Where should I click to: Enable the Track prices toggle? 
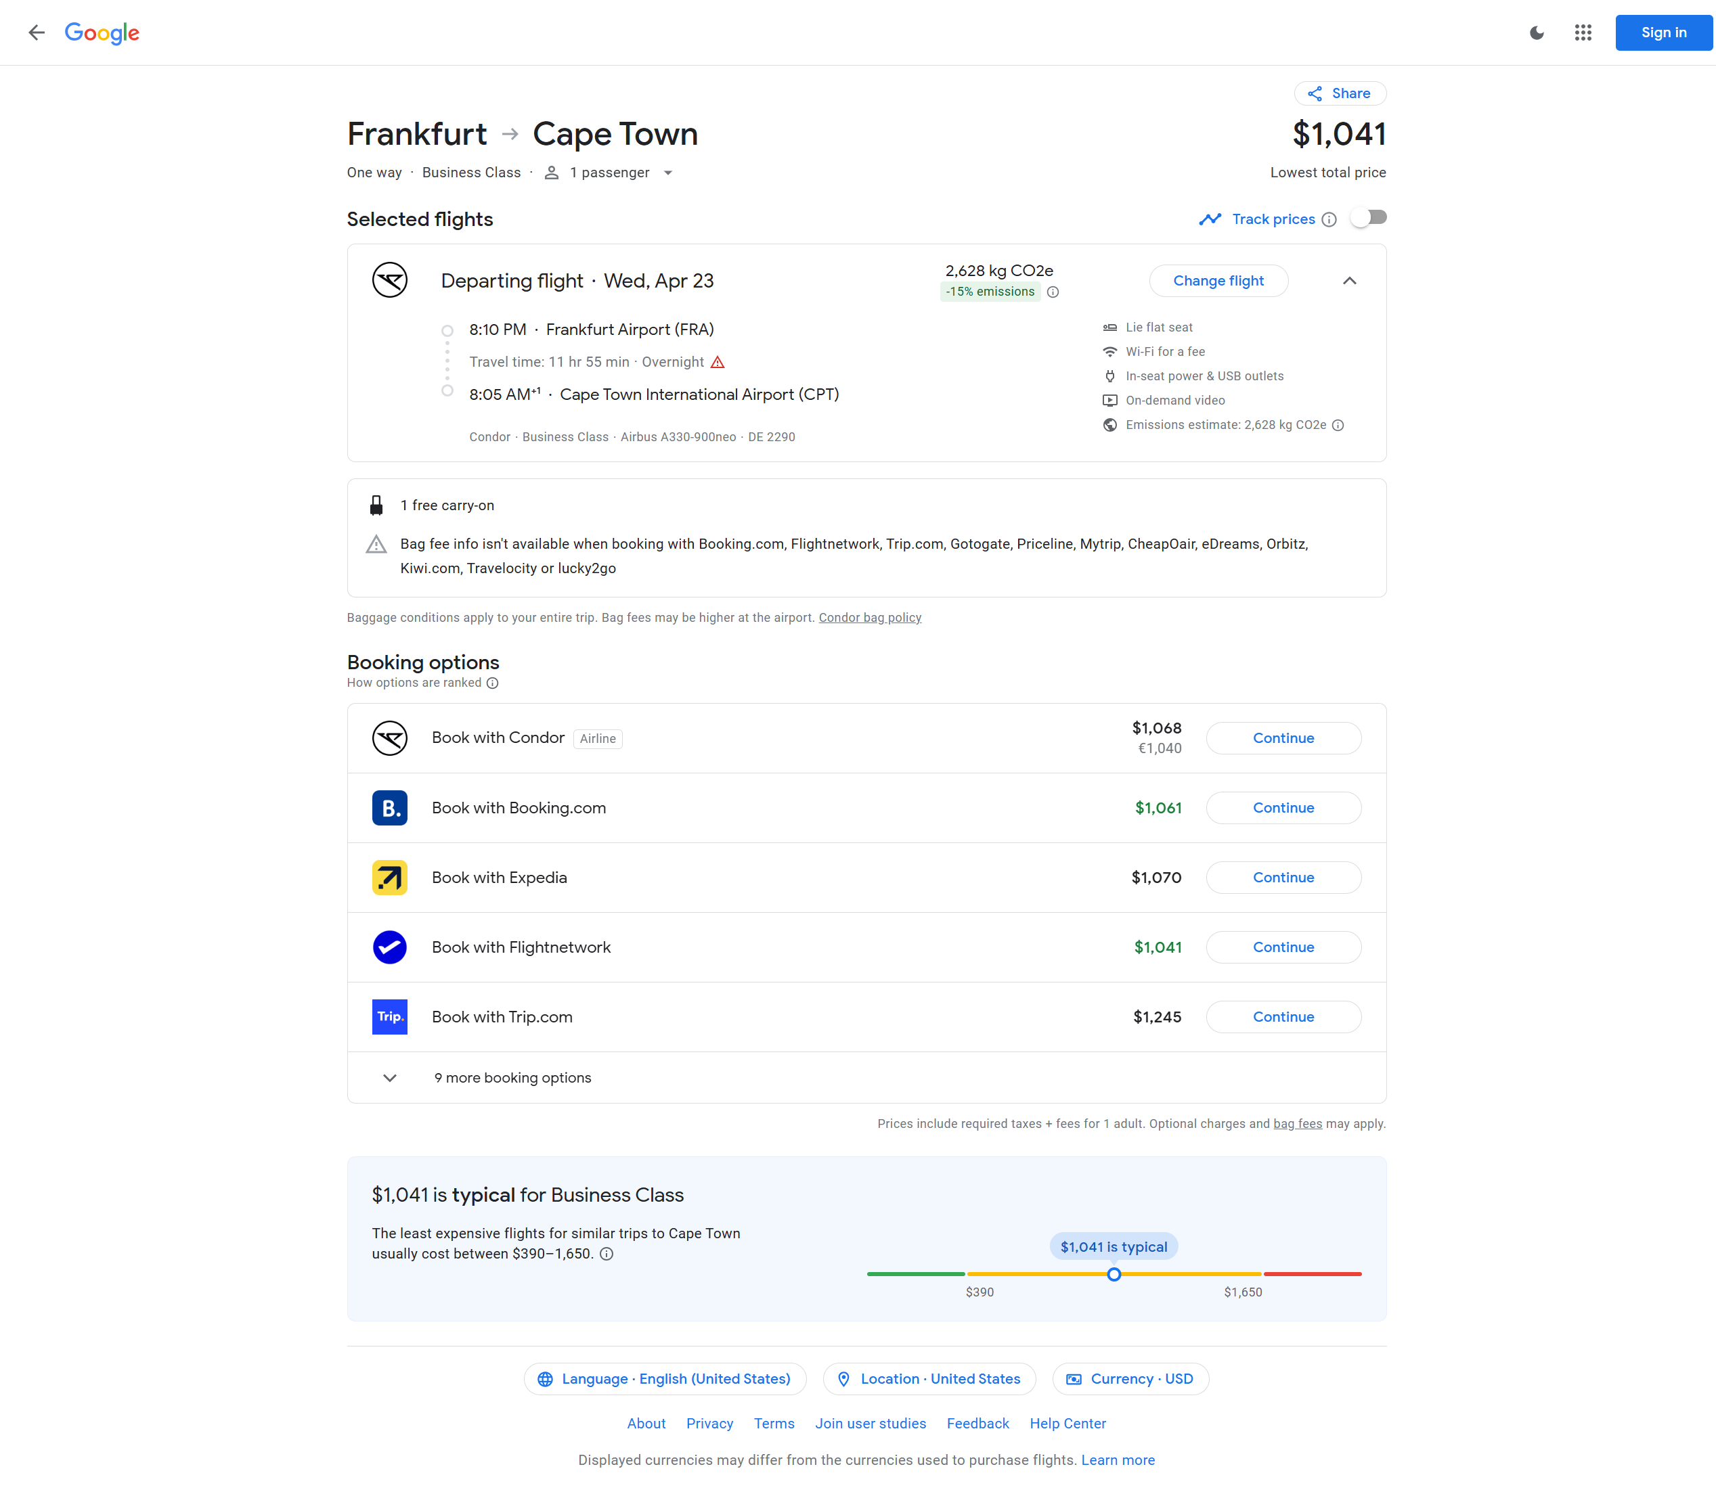click(1368, 219)
